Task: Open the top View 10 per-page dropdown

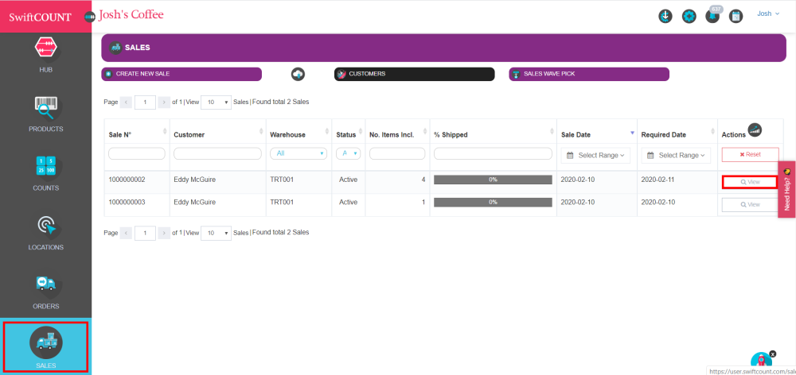Action: point(217,102)
